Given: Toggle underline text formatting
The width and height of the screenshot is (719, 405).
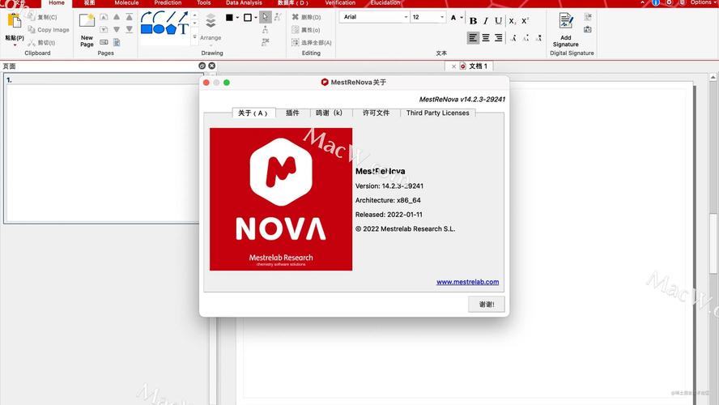Looking at the screenshot, I should click(499, 21).
